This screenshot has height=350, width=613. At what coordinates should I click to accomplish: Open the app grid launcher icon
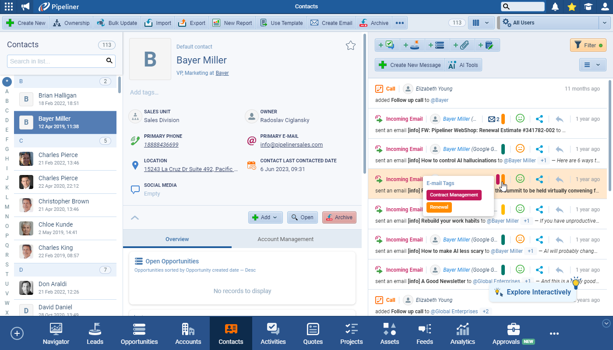(x=8, y=7)
